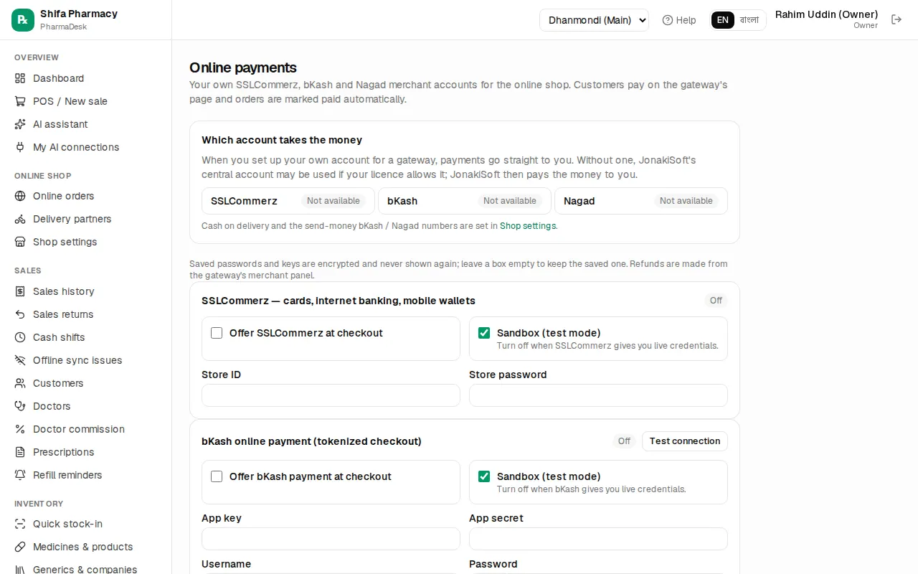Click the My AI connections plug icon
This screenshot has width=918, height=574.
[x=20, y=147]
